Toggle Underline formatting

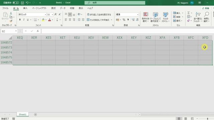tap(28, 20)
